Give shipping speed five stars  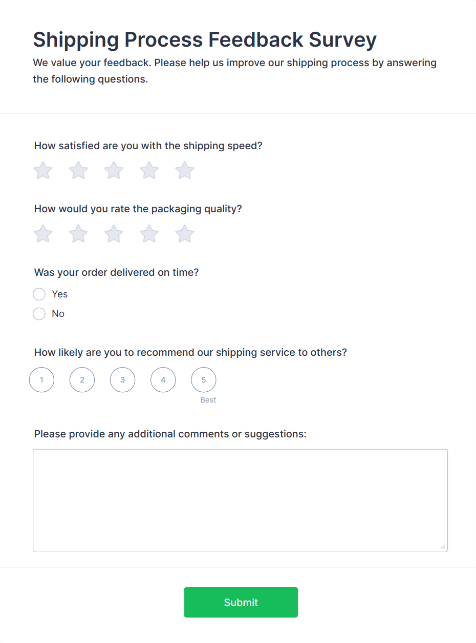(185, 171)
